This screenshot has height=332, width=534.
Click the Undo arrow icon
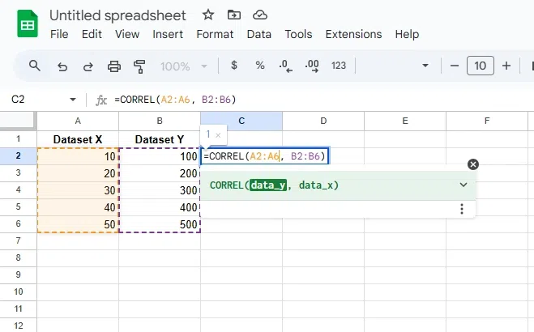tap(62, 66)
